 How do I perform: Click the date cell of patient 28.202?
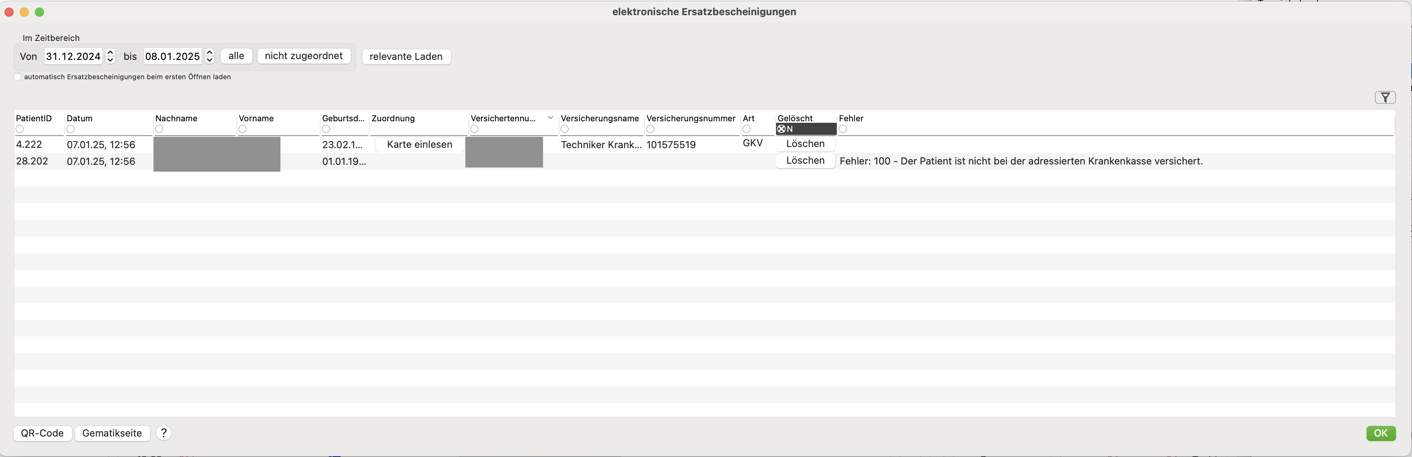101,161
